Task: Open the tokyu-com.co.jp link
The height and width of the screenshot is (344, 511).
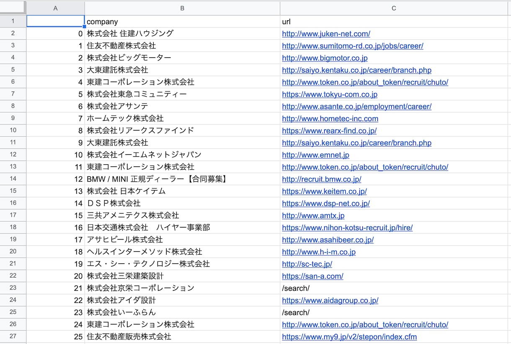Action: [330, 94]
